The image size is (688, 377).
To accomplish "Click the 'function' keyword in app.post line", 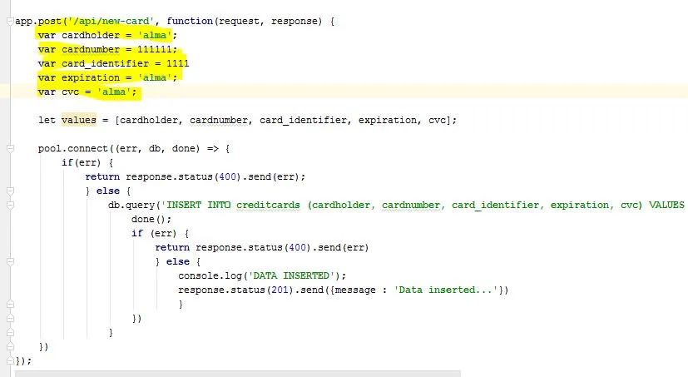I will [x=190, y=21].
